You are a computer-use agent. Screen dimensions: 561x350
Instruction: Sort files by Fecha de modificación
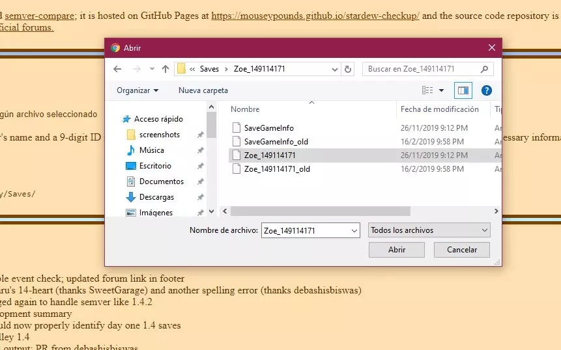point(440,109)
